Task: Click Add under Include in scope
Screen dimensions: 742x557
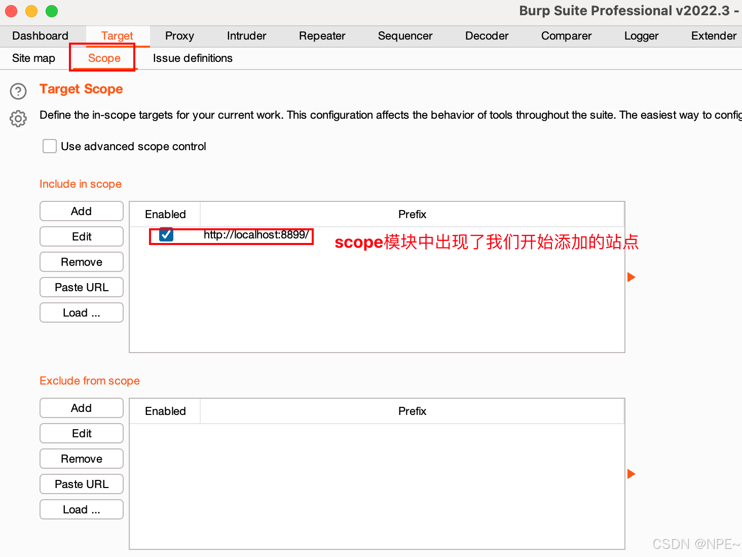Action: [x=82, y=211]
